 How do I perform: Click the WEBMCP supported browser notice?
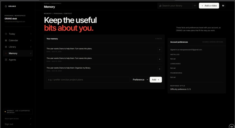point(18,111)
